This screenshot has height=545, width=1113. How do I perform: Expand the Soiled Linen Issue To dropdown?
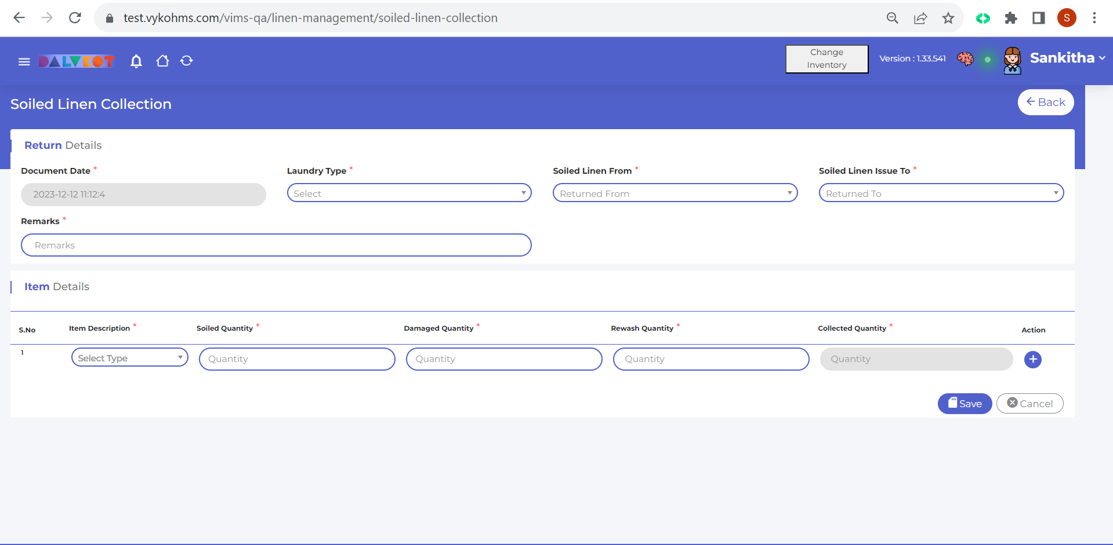point(941,193)
